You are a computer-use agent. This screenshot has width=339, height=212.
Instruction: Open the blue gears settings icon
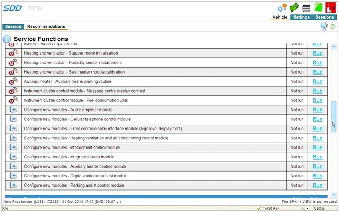[282, 7]
